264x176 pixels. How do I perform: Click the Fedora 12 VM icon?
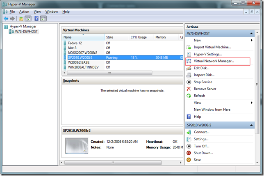click(x=65, y=43)
